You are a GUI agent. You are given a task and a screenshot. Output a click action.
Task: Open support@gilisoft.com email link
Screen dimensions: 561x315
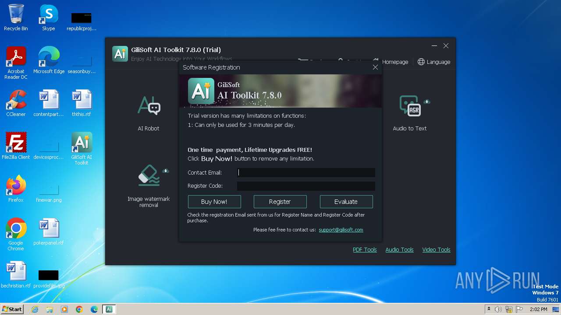point(341,230)
